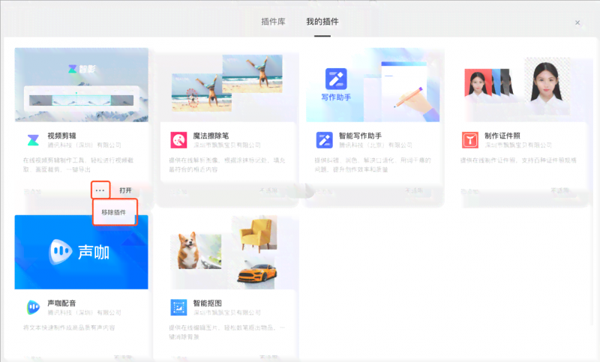The height and width of the screenshot is (362, 600).
Task: Click the 声咖配音 plugin icon
Action: click(33, 307)
